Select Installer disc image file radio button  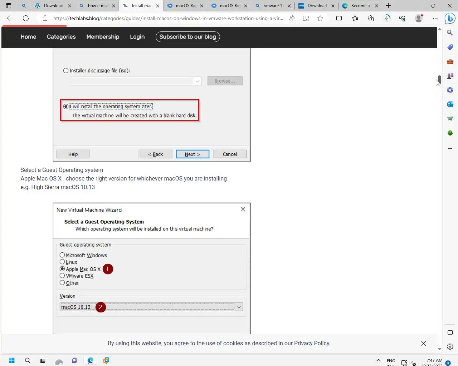66,71
